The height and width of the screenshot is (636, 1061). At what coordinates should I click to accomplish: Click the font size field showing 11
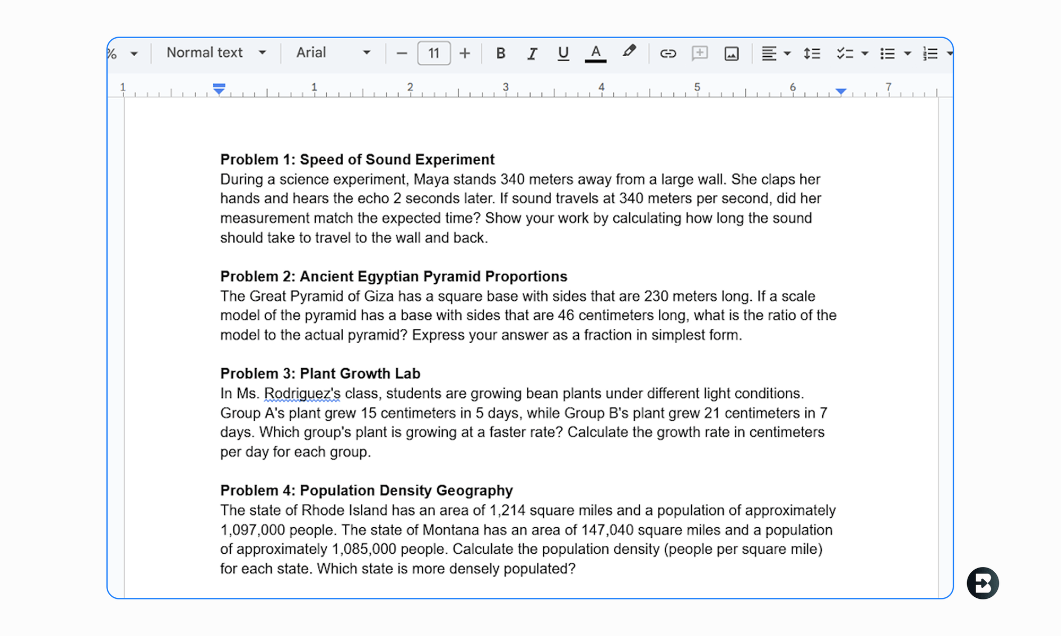pyautogui.click(x=434, y=53)
